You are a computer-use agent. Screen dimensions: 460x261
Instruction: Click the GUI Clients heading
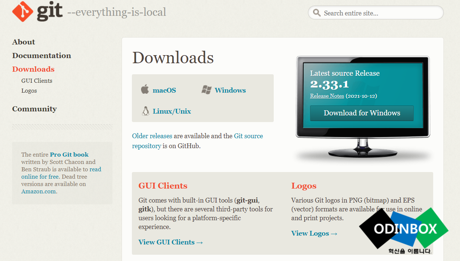coord(163,186)
